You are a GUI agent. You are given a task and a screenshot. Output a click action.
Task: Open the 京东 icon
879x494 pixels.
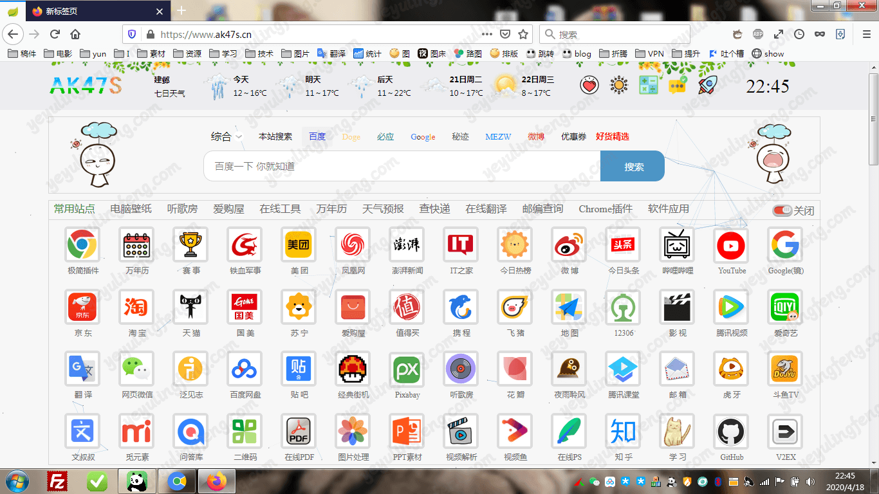tap(83, 307)
